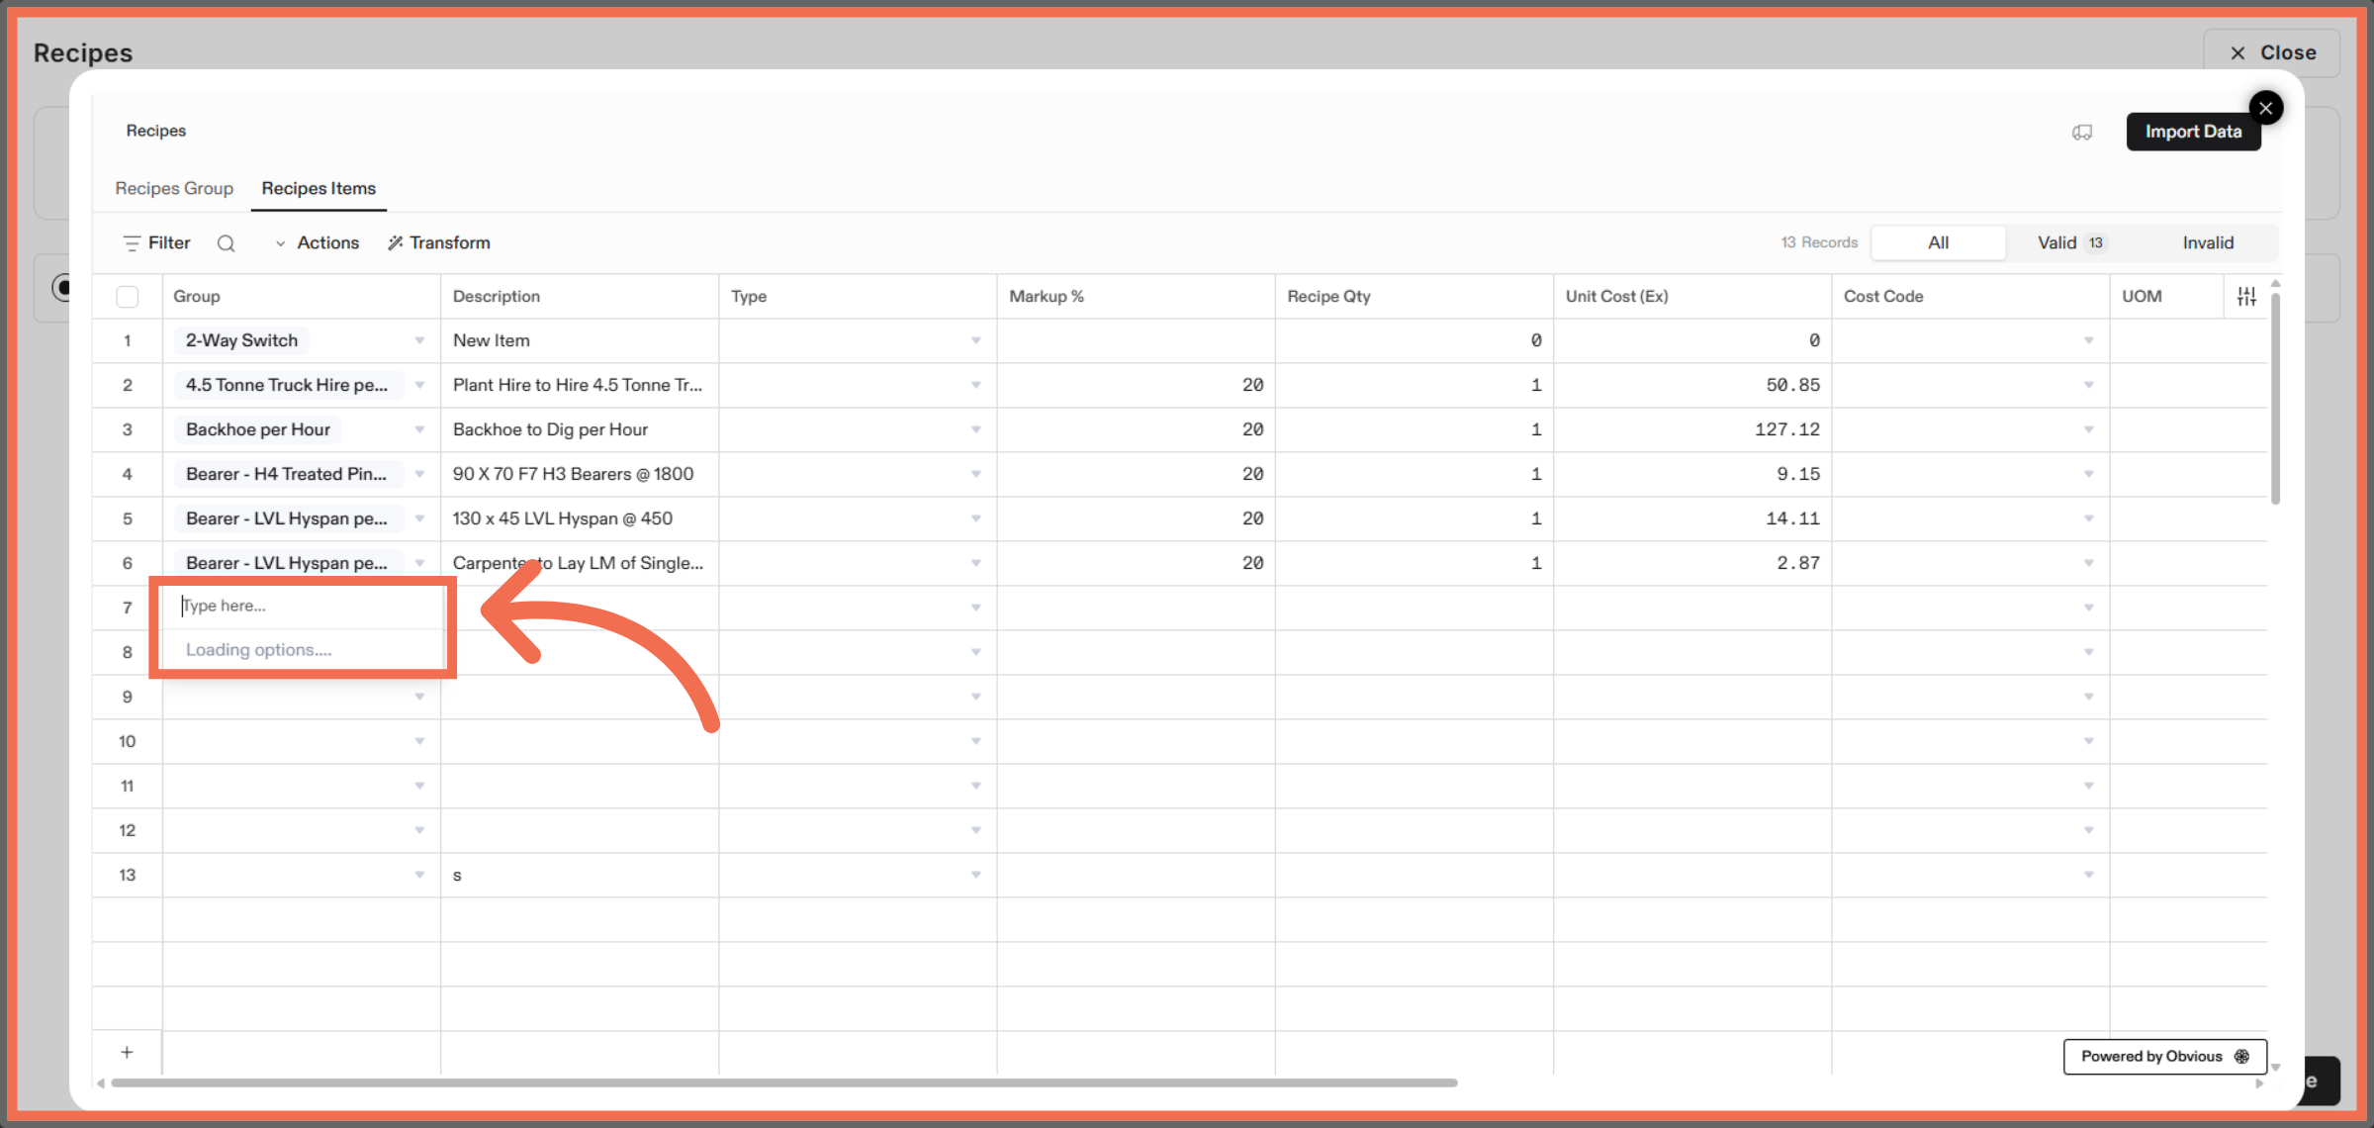This screenshot has height=1128, width=2374.
Task: Click the feedback chat icon
Action: 2082,132
